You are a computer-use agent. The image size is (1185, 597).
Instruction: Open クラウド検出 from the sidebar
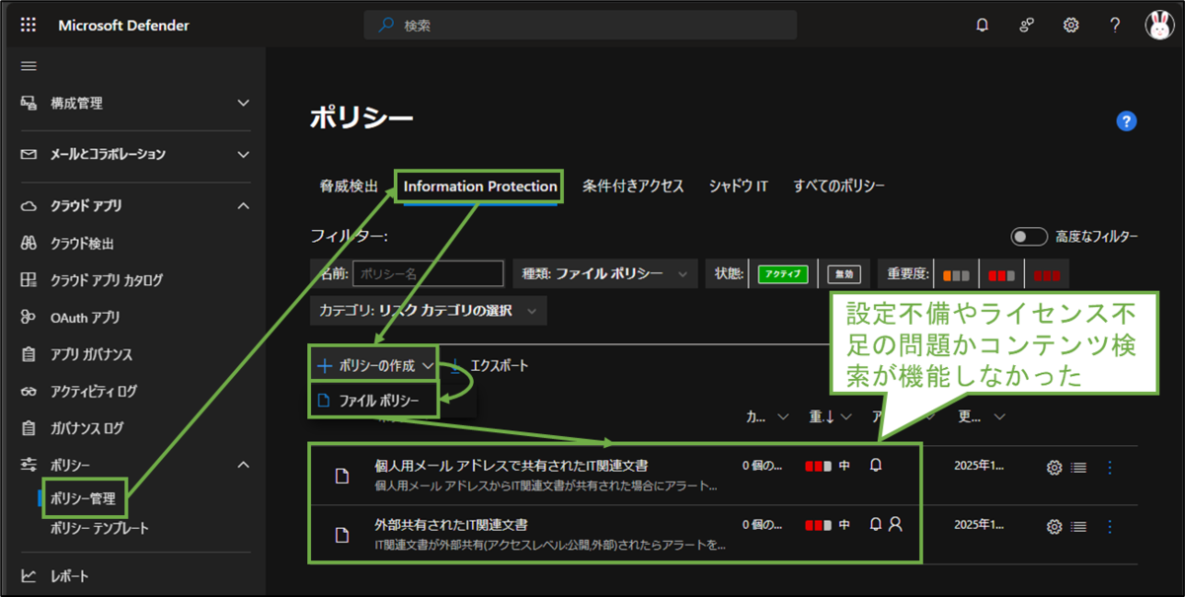point(81,243)
